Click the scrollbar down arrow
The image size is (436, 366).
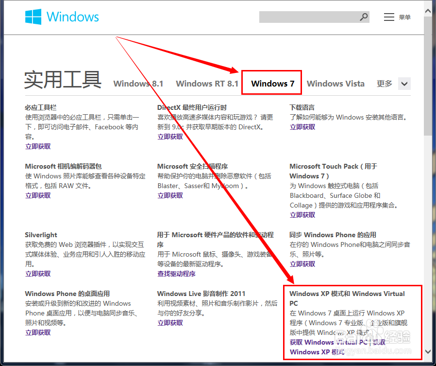(x=428, y=351)
